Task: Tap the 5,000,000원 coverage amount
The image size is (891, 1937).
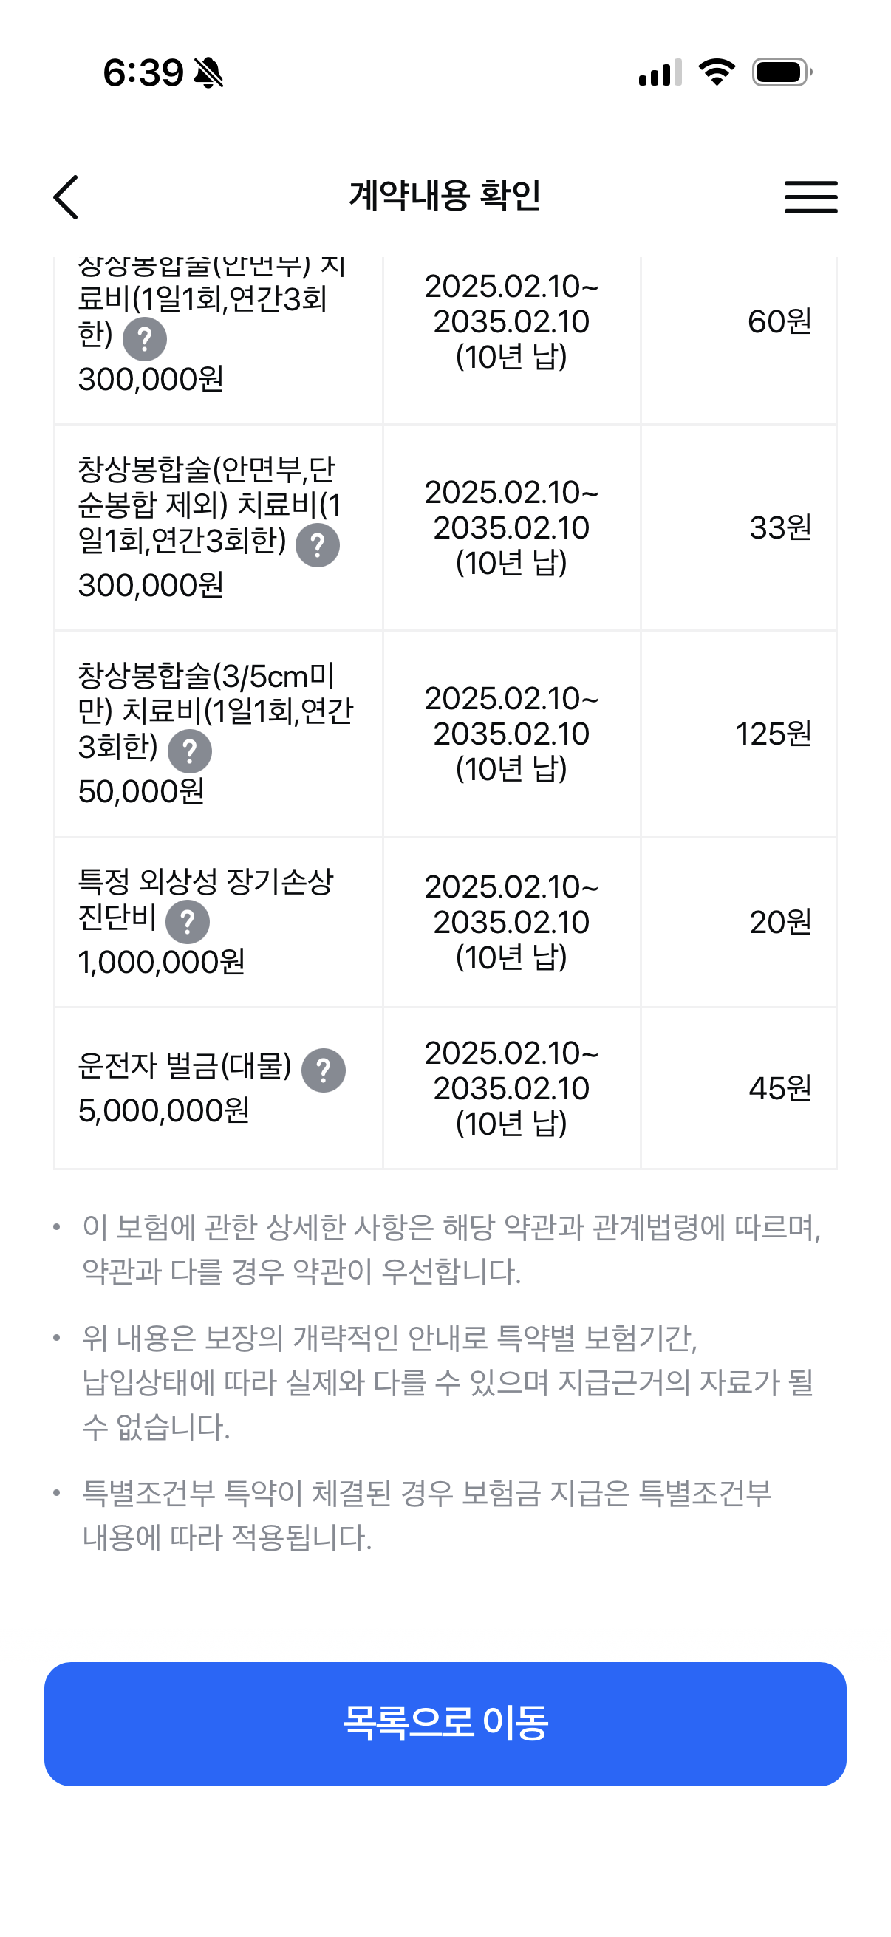Action: [x=164, y=1110]
